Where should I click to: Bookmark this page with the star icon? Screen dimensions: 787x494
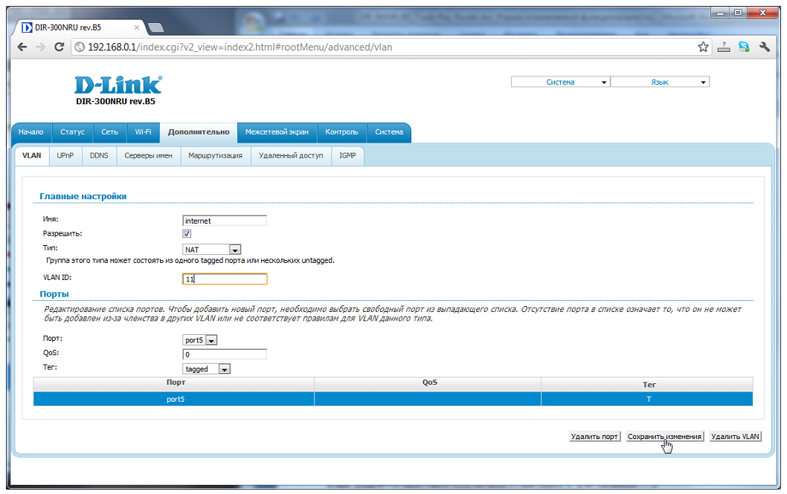pyautogui.click(x=703, y=47)
